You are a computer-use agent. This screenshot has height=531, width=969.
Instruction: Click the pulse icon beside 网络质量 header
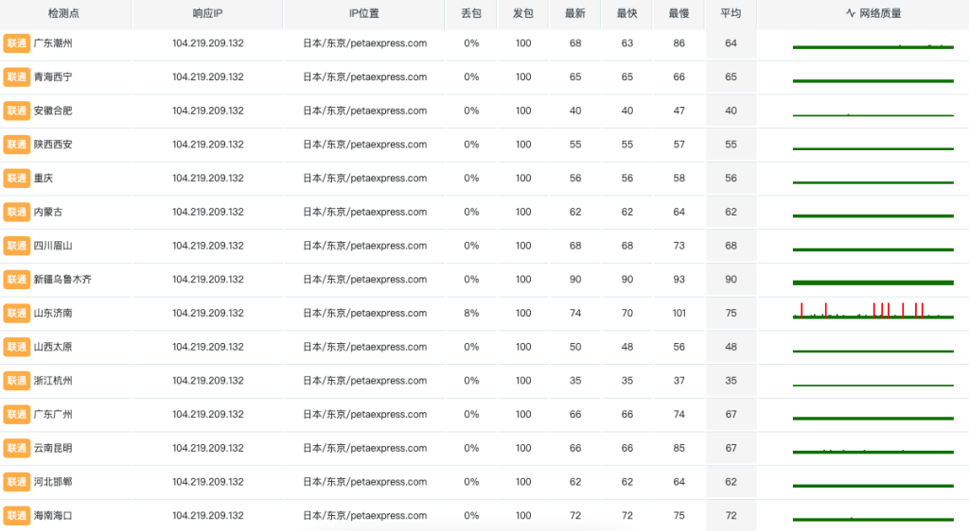point(851,13)
